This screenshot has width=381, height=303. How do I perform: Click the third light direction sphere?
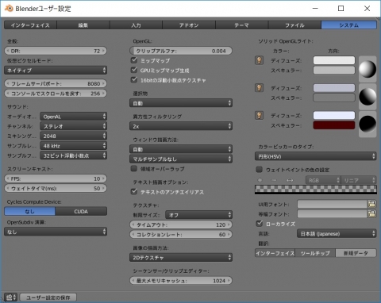368,124
